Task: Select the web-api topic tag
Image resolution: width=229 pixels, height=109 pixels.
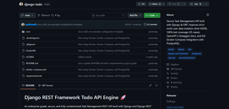Action: coord(172,58)
